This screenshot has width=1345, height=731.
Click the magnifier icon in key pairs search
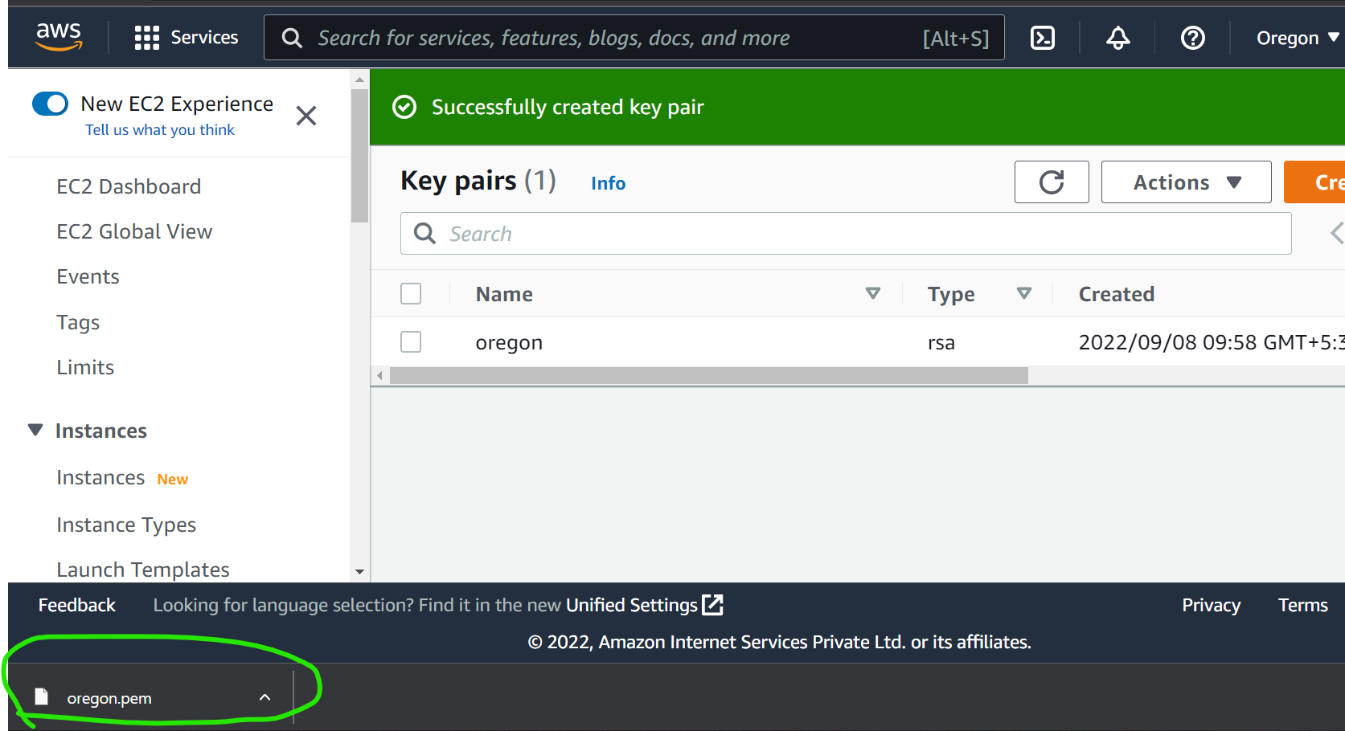424,234
